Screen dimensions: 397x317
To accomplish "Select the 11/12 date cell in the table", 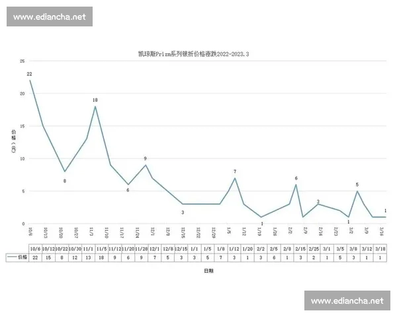I will 114,249.
